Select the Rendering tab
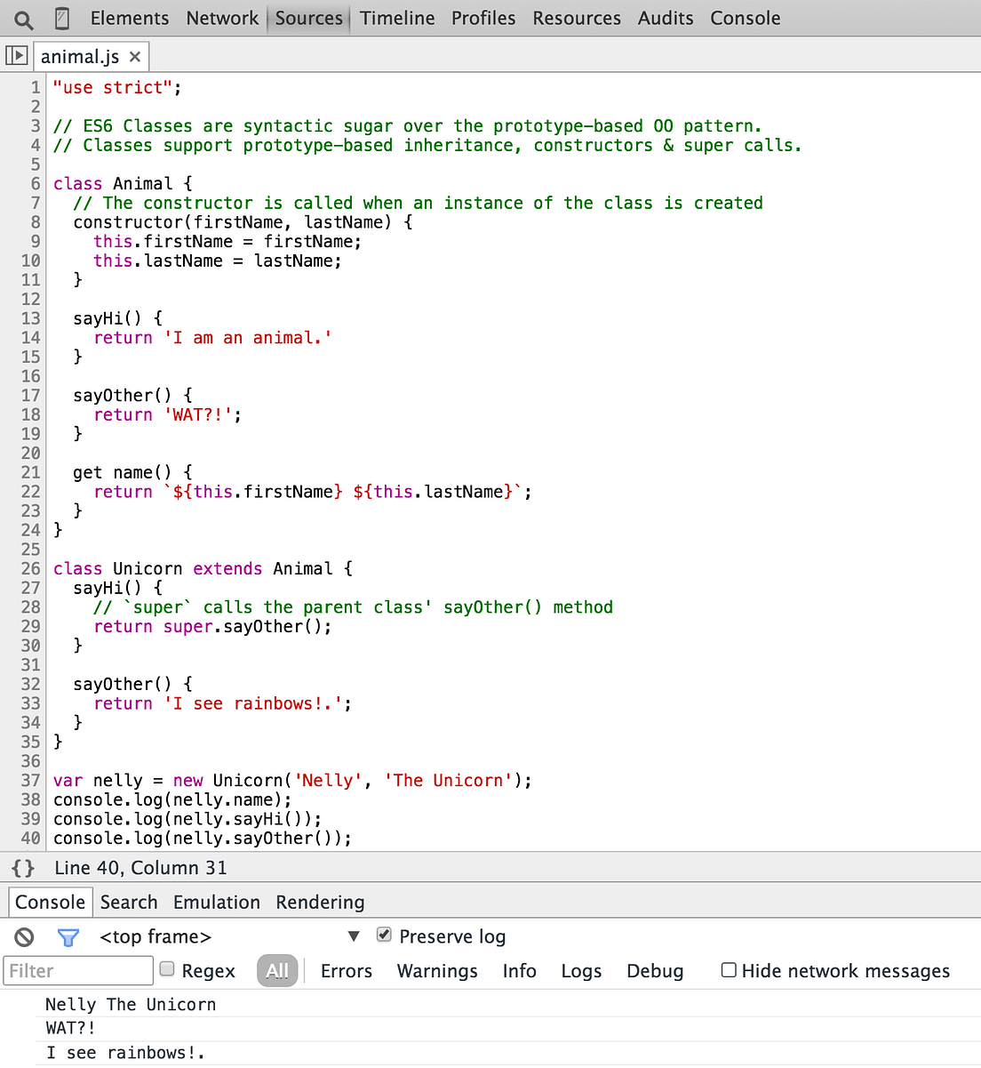This screenshot has width=981, height=1068. (x=319, y=902)
